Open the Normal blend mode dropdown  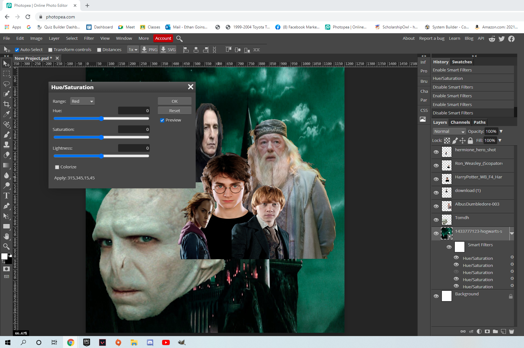449,132
